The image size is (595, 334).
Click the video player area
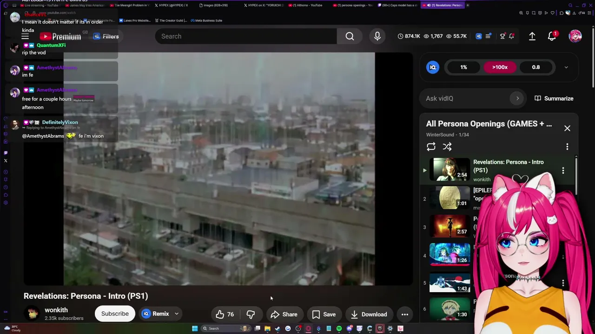[x=218, y=169]
